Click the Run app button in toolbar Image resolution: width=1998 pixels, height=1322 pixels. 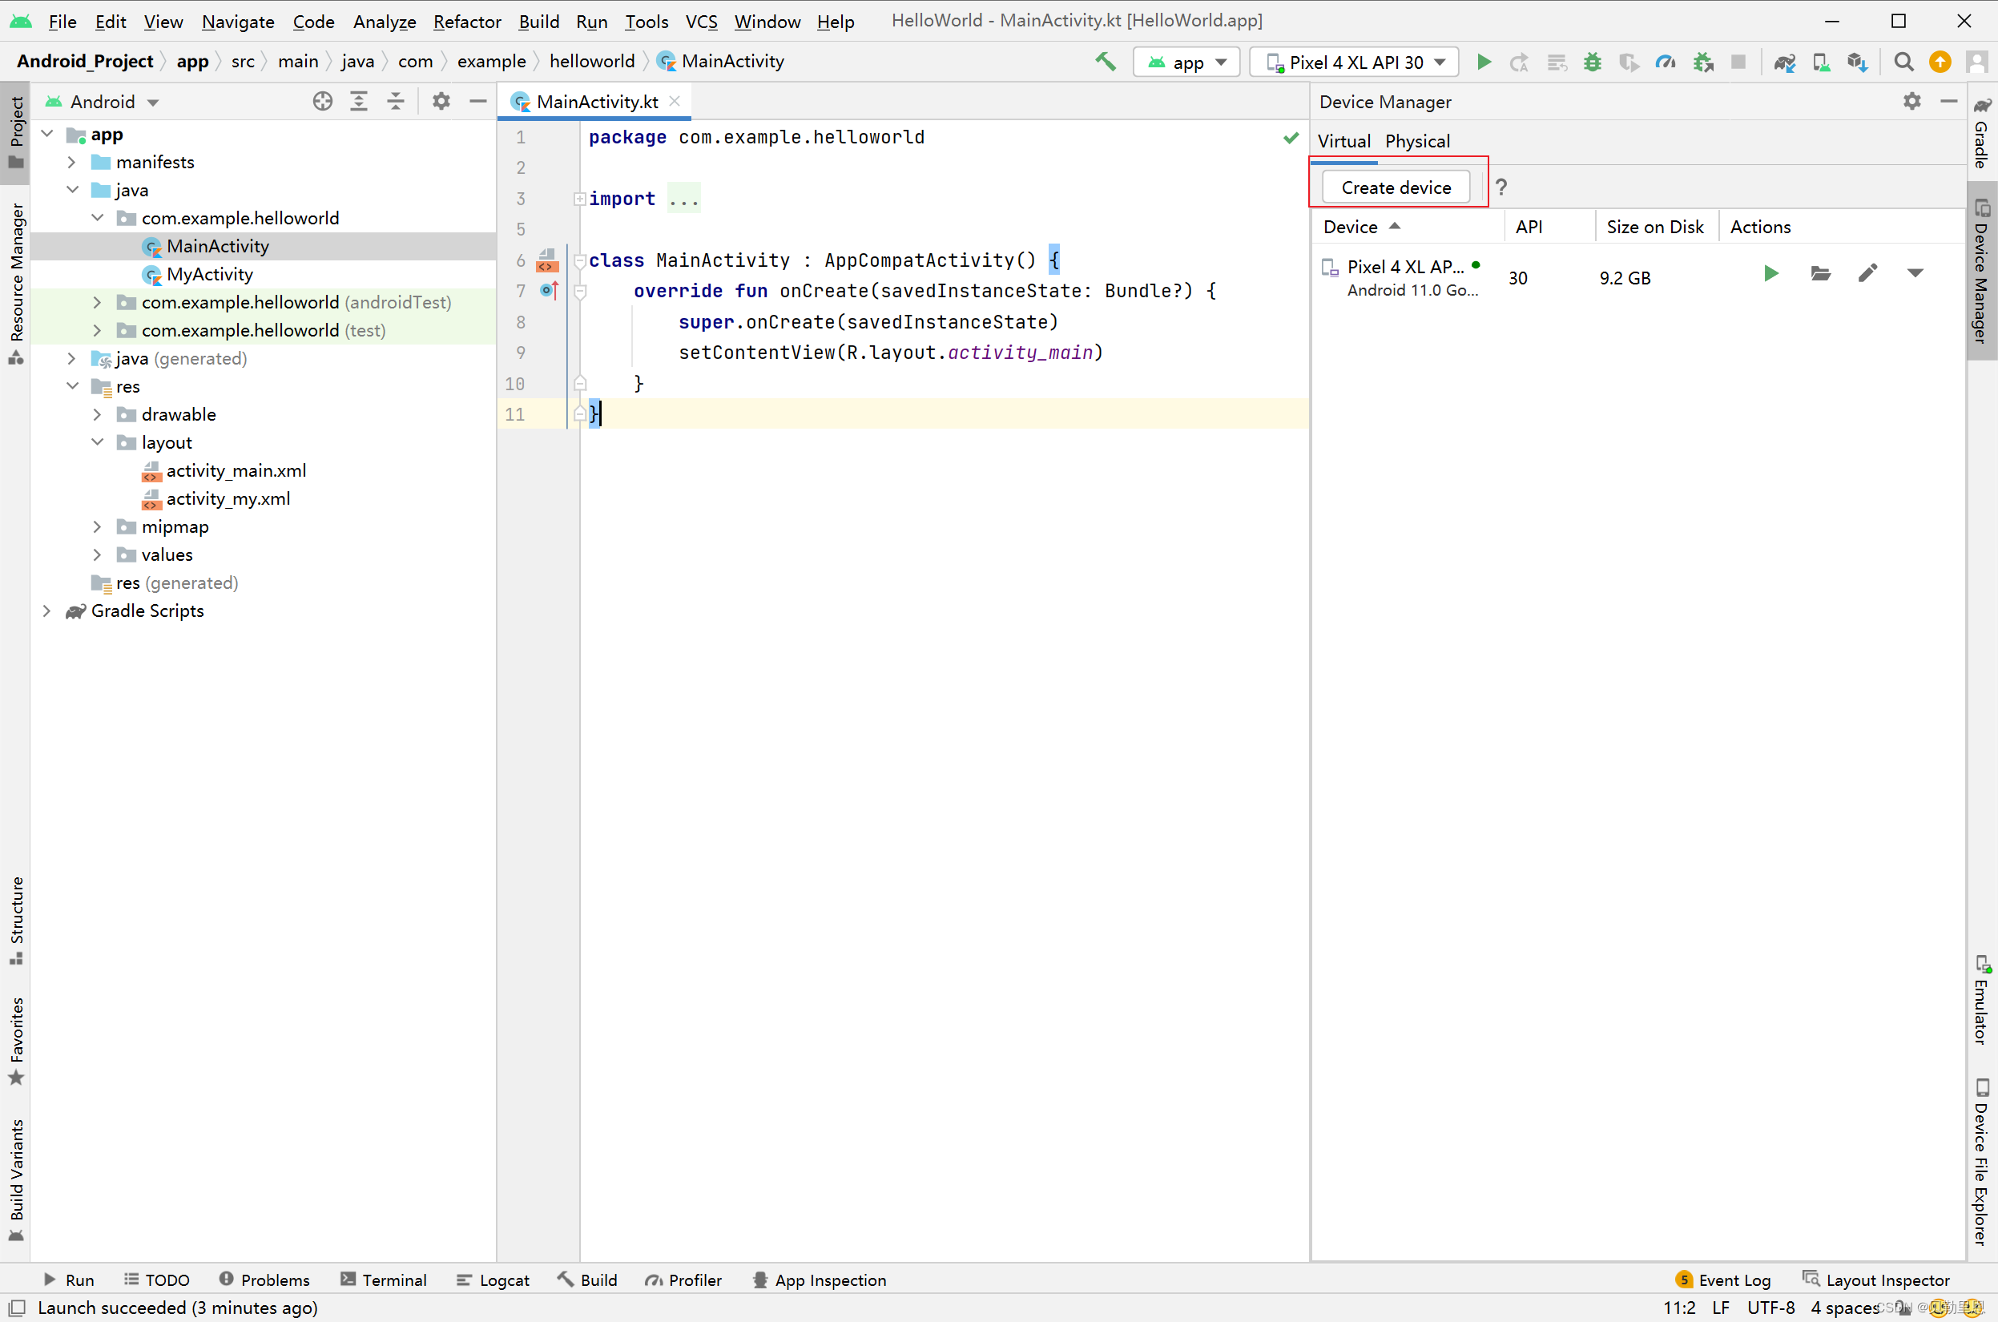click(1484, 62)
